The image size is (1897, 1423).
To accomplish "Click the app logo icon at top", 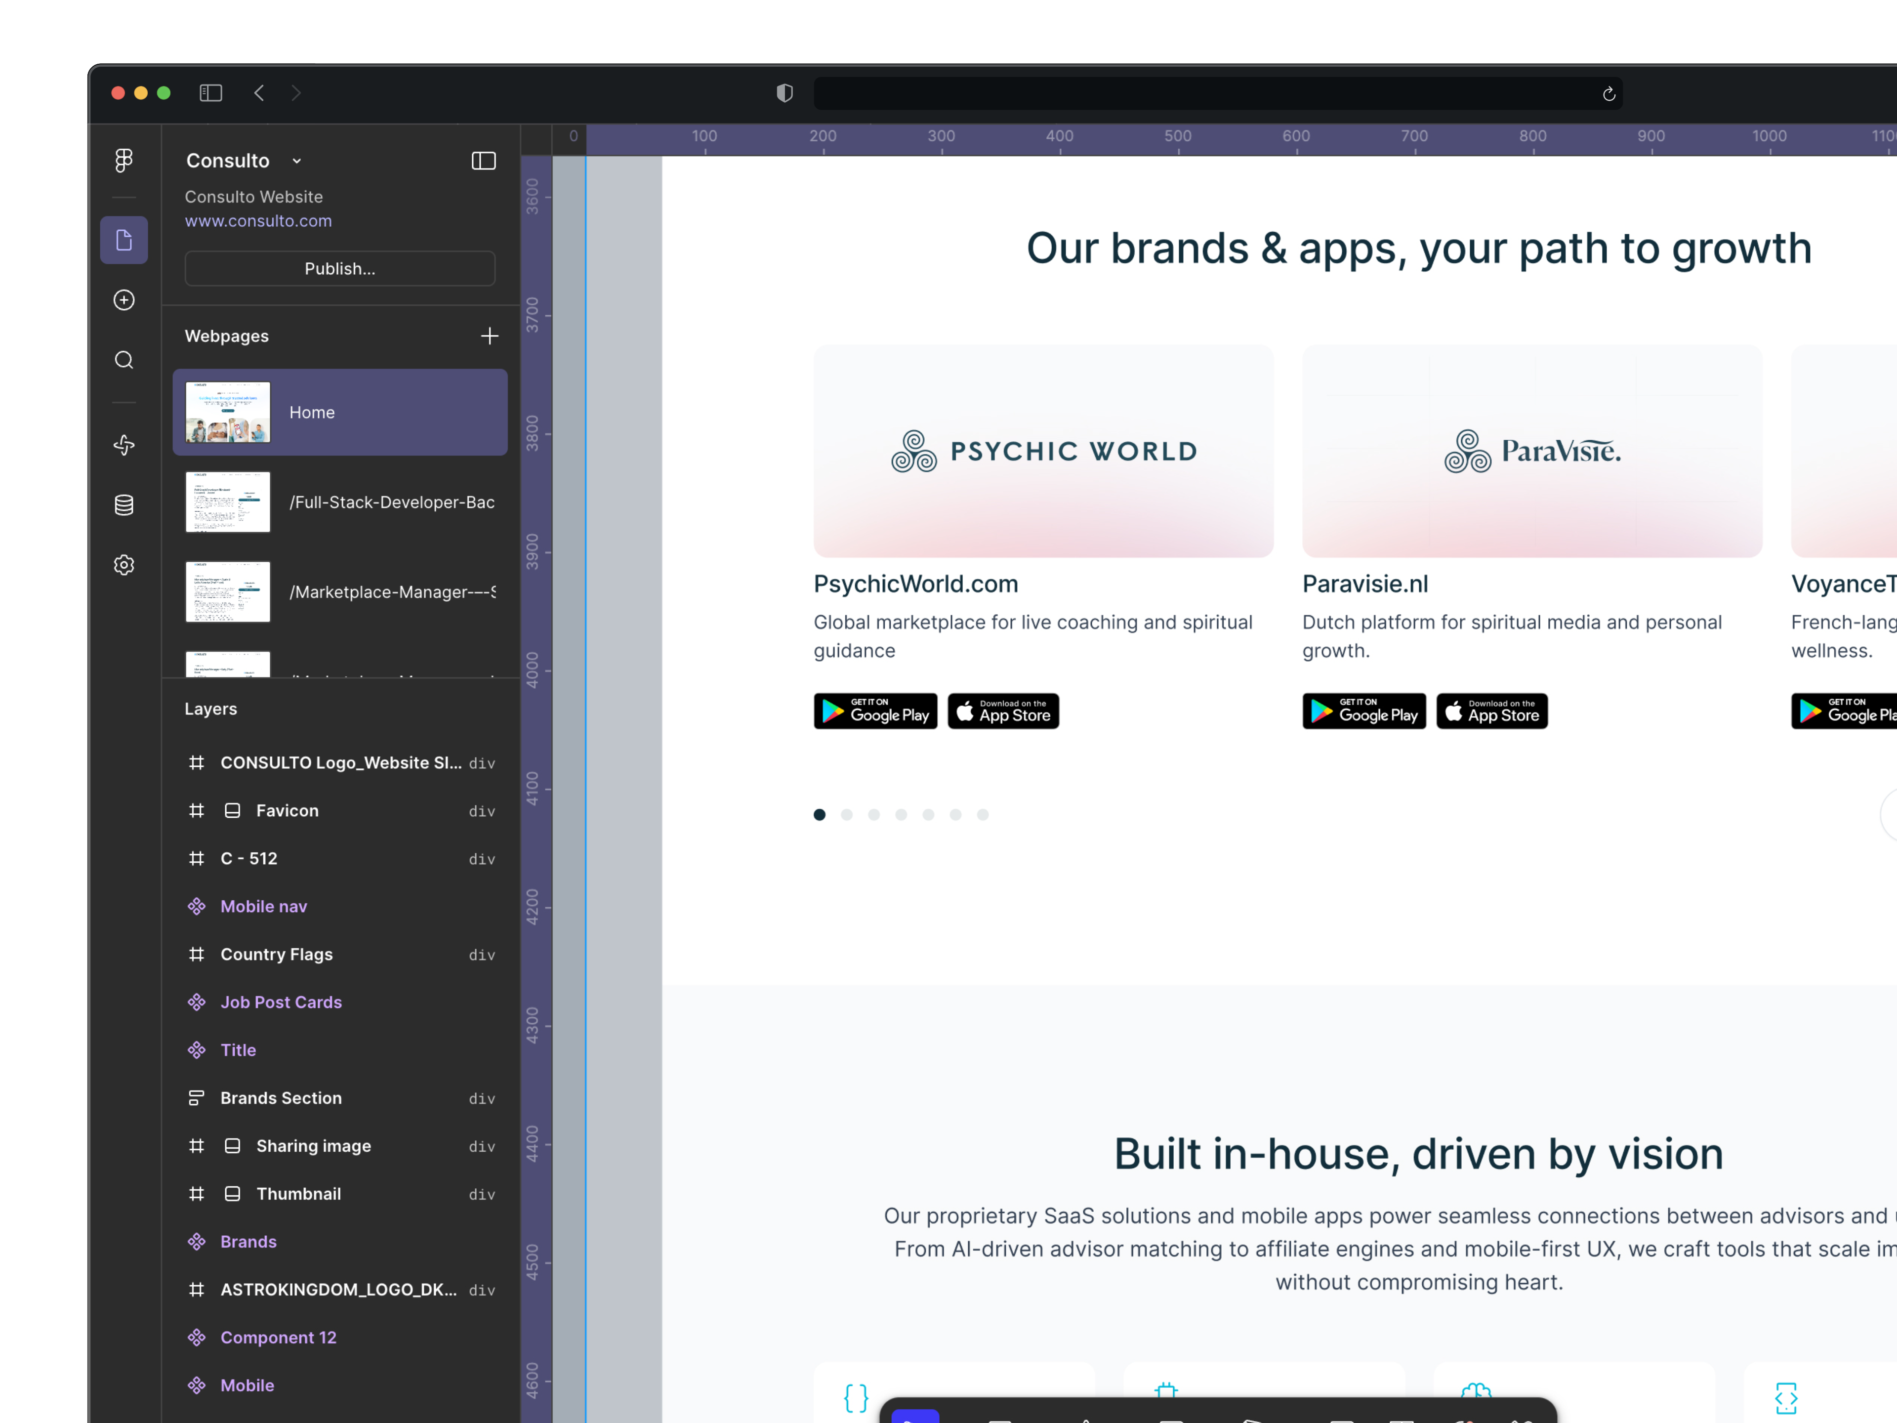I will pyautogui.click(x=124, y=161).
